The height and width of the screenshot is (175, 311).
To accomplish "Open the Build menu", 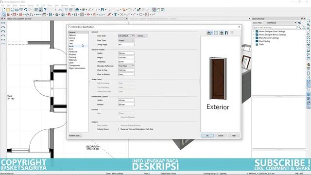I will 15,5.
